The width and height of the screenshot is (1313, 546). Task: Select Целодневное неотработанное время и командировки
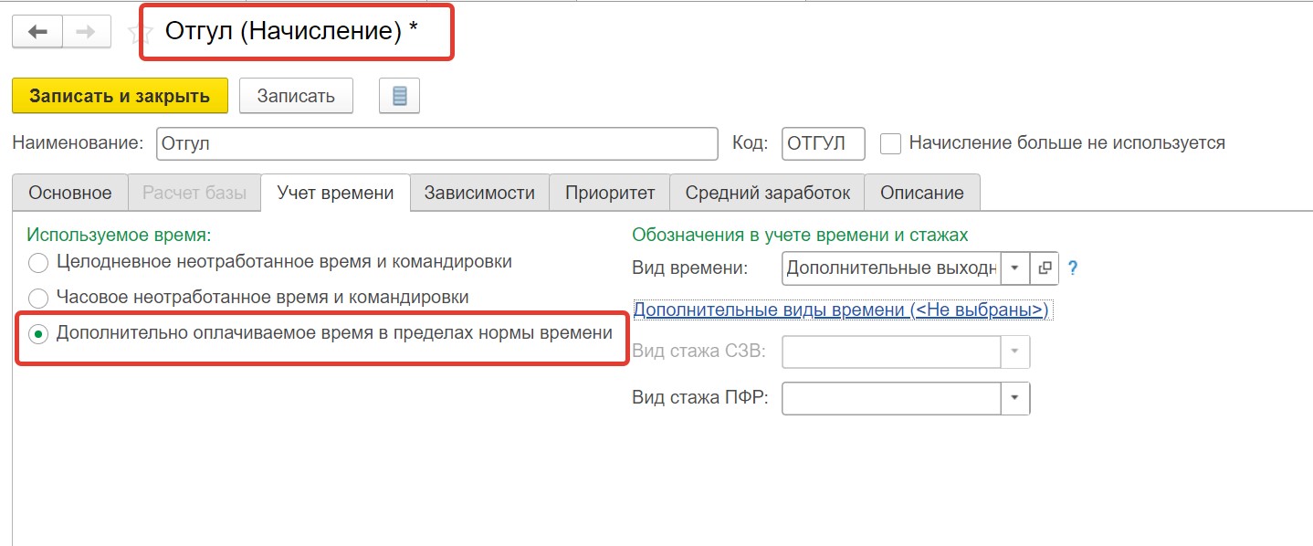(x=38, y=263)
